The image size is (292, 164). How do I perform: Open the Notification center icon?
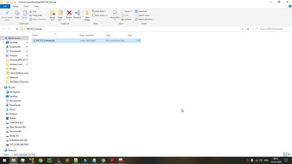[286, 160]
